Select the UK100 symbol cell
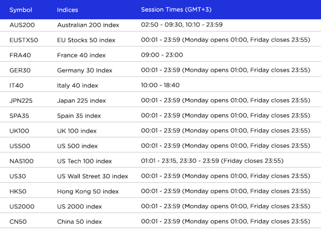 coord(19,131)
